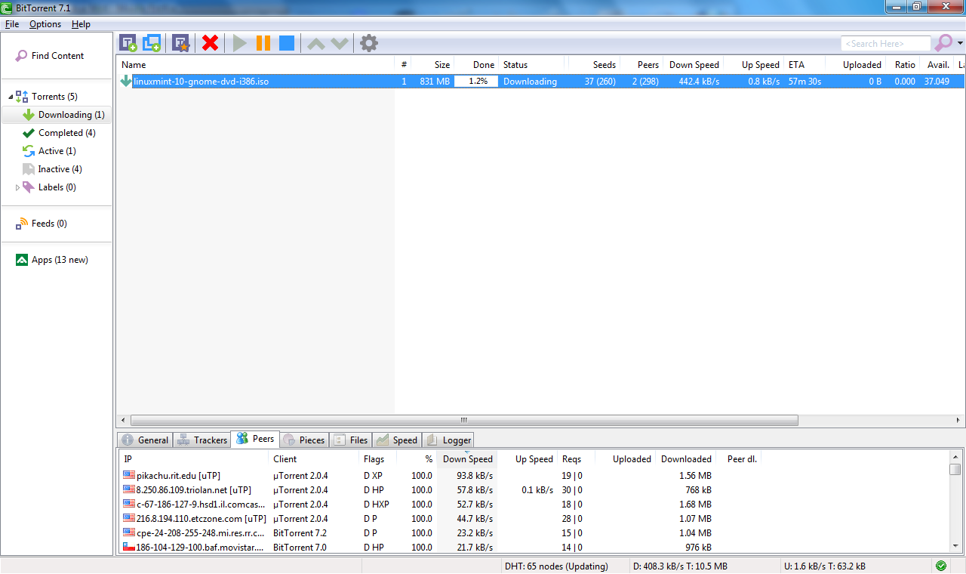Switch to the General tab
The width and height of the screenshot is (966, 574).
[x=146, y=440]
